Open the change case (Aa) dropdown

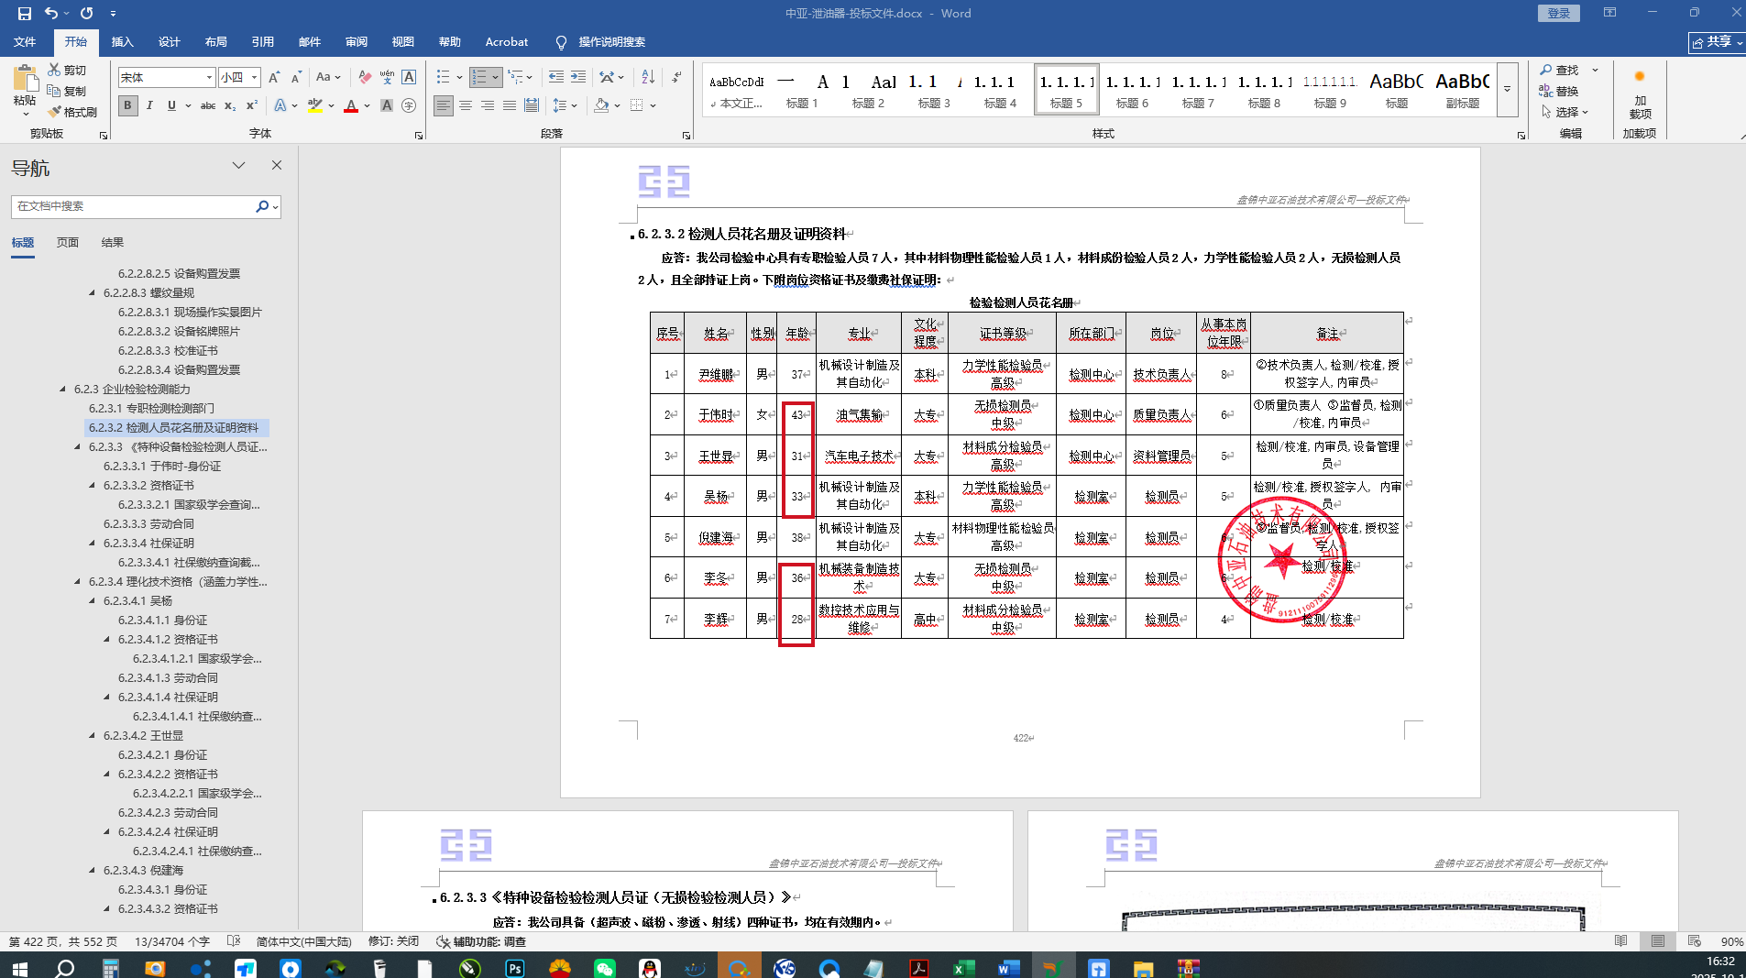[x=328, y=78]
